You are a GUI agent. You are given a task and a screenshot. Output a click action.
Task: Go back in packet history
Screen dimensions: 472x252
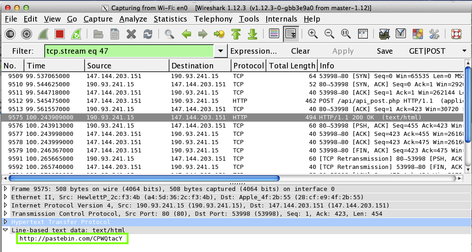click(186, 34)
